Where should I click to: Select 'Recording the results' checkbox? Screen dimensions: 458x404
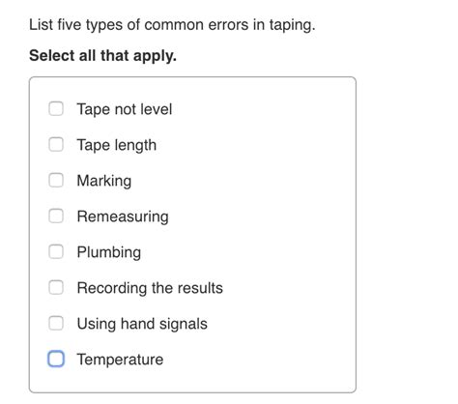click(x=56, y=287)
